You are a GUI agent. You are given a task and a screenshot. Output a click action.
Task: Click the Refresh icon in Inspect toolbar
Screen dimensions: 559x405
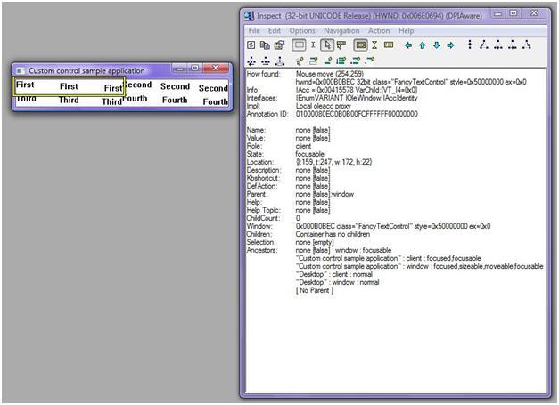[x=251, y=45]
